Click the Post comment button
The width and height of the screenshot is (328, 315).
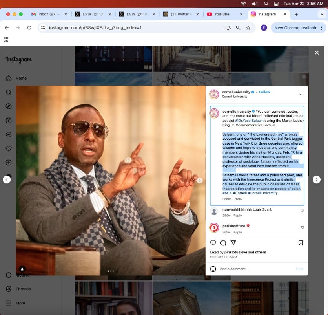tap(299, 269)
